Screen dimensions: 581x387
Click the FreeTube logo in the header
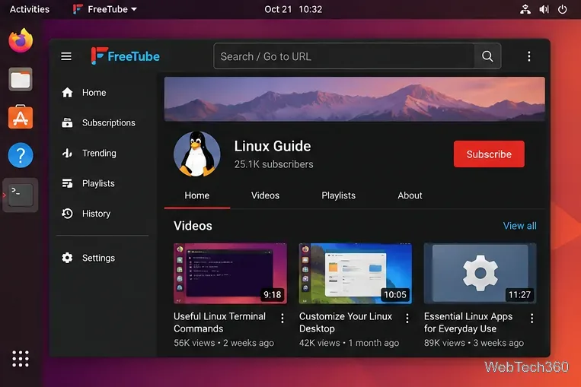(x=125, y=56)
